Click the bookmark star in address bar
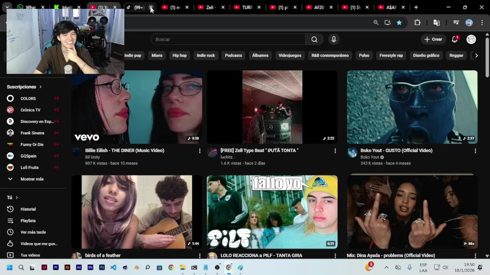 coord(399,23)
